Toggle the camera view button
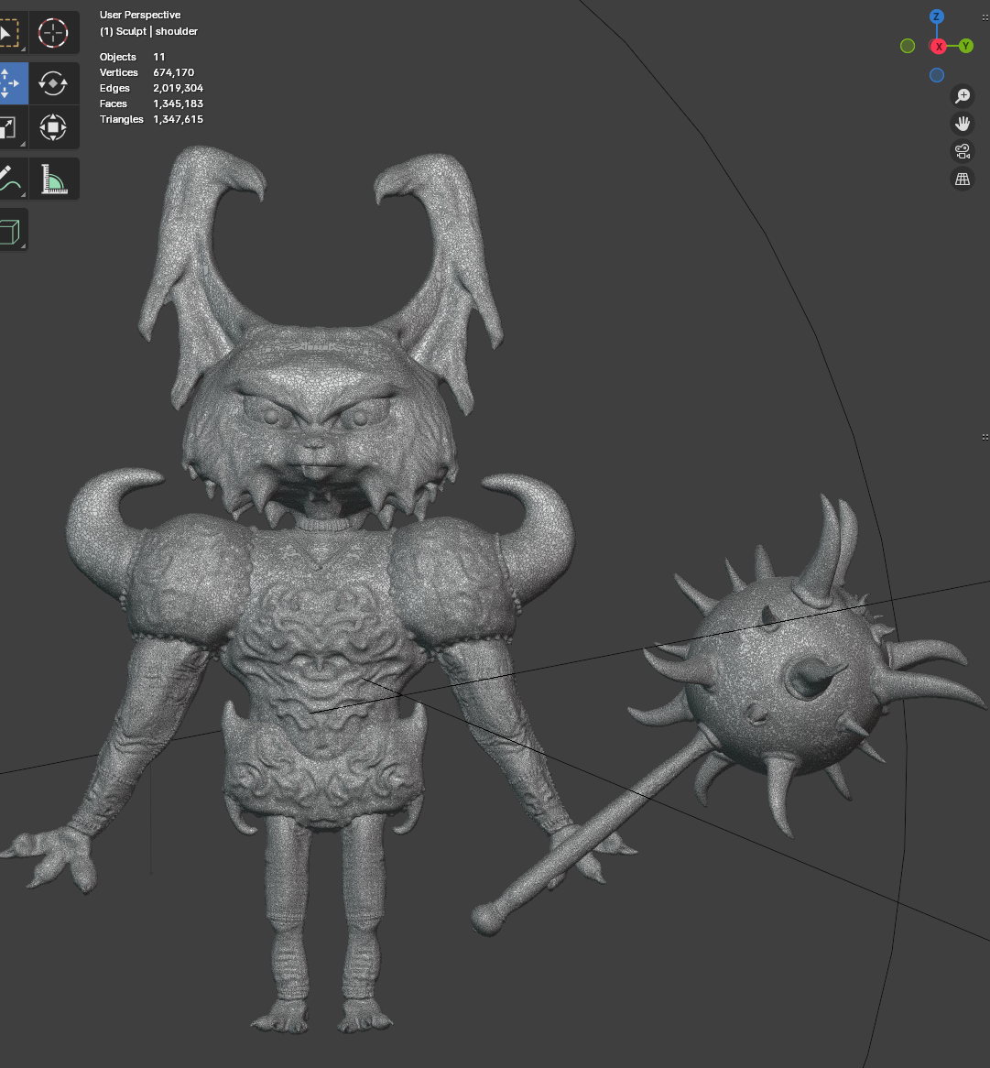 (963, 151)
